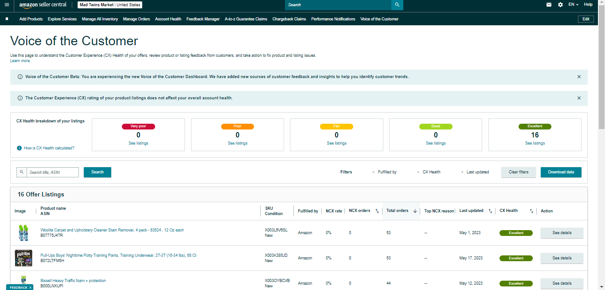The image size is (605, 290).
Task: Click the Help link in header
Action: pyautogui.click(x=588, y=5)
